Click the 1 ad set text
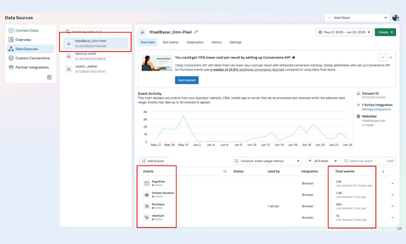406x244 pixels. [x=273, y=206]
